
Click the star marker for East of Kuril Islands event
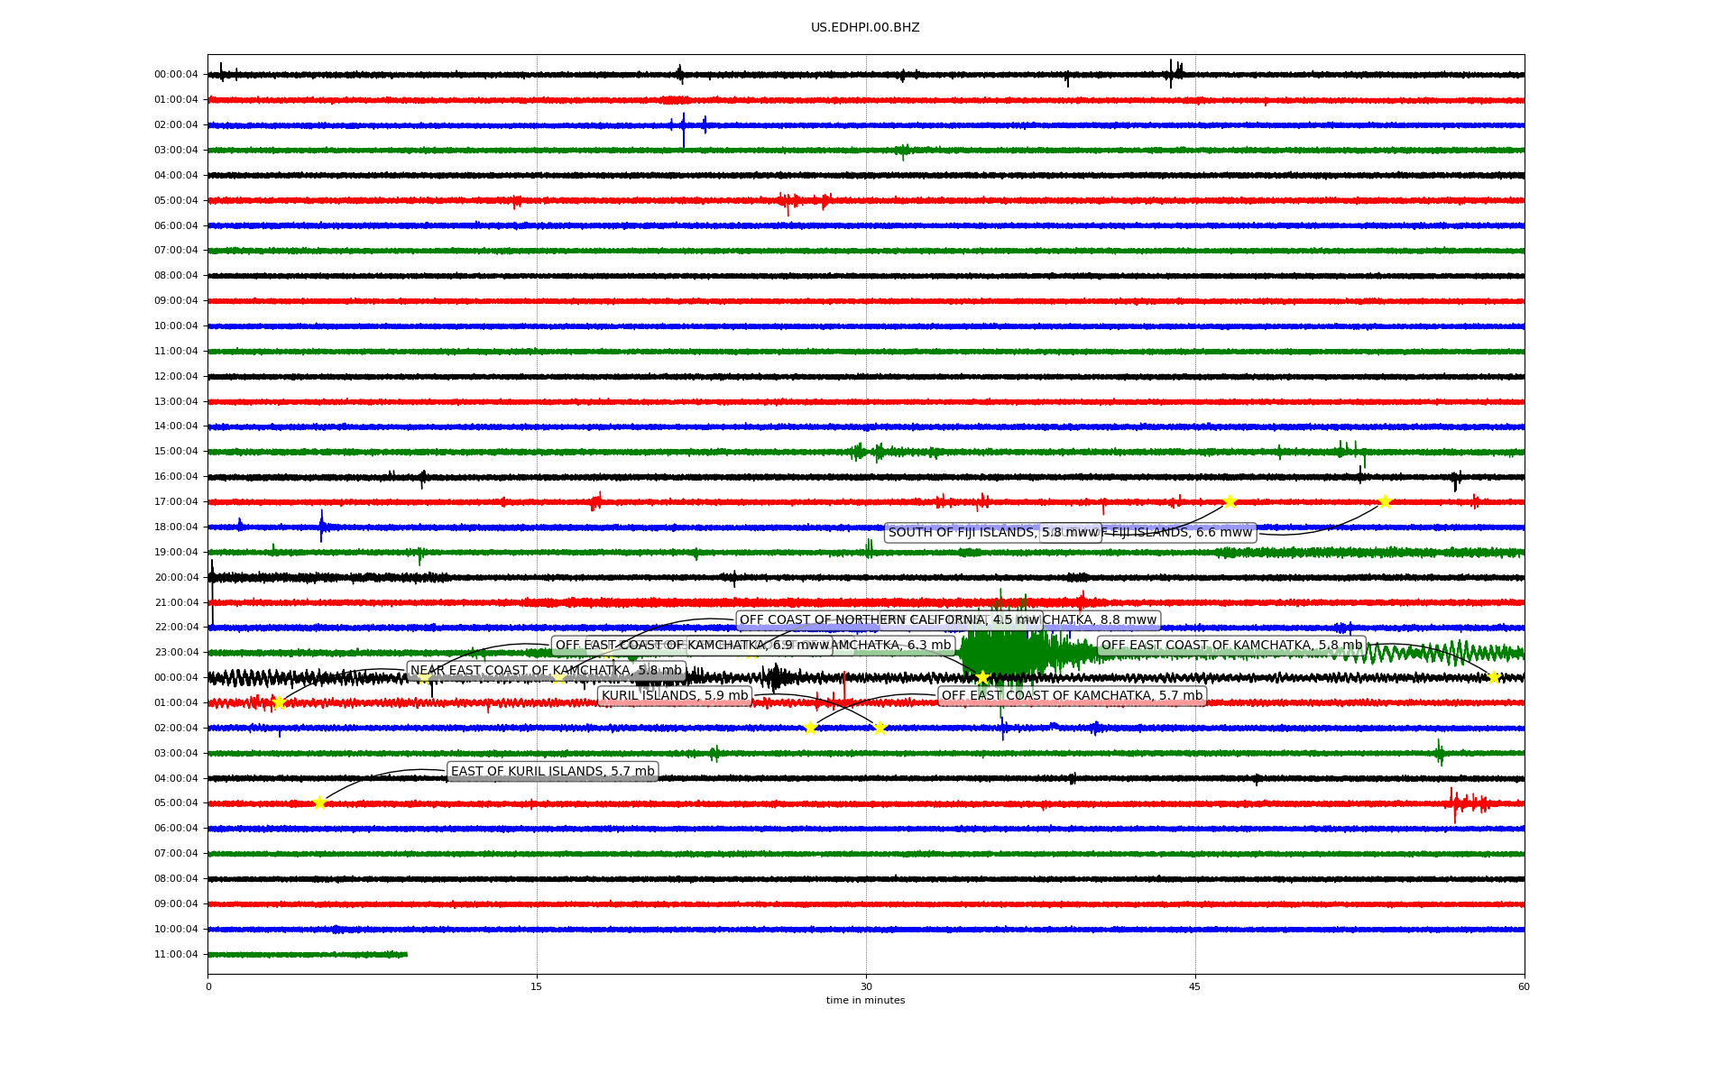[x=319, y=803]
